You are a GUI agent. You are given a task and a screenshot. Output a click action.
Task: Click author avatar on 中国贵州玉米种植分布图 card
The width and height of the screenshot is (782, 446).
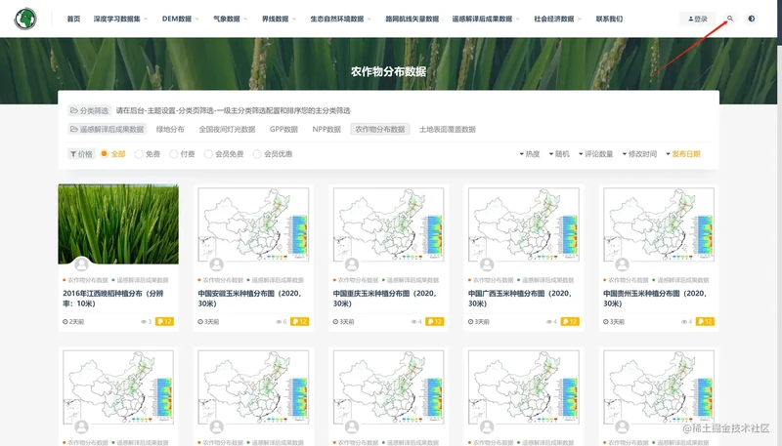point(622,264)
